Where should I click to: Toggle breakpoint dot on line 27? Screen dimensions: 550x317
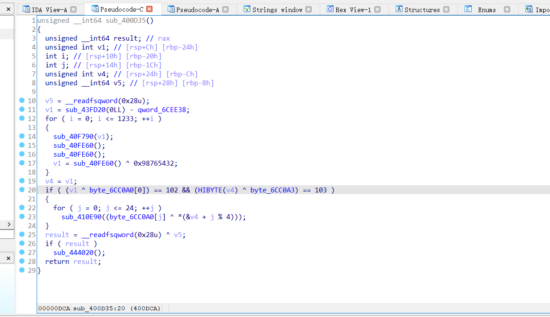pos(22,252)
